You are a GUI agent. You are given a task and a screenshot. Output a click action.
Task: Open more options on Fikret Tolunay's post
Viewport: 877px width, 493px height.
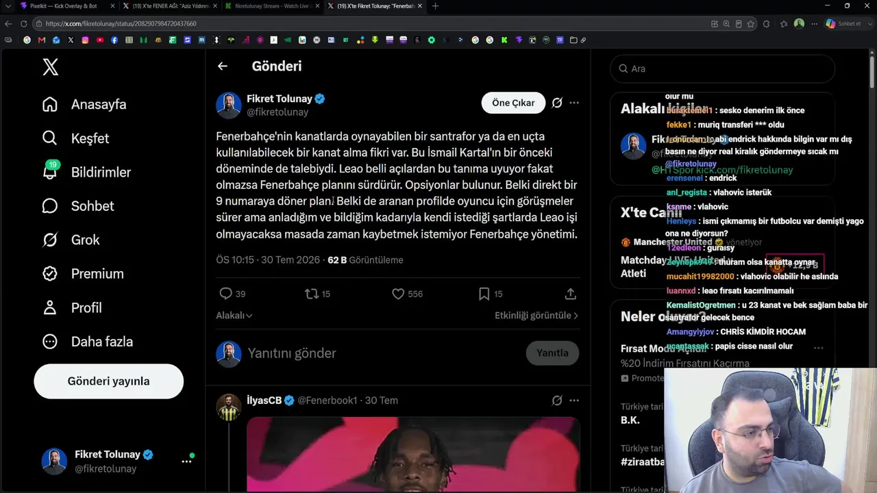point(574,103)
